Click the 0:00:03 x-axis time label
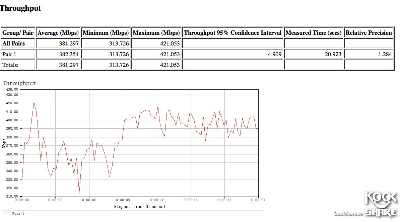Viewport: 402px width, 222px height. (x=56, y=200)
